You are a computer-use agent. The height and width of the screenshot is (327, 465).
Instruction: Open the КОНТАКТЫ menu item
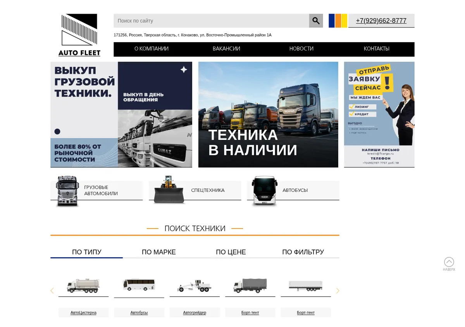(x=377, y=49)
